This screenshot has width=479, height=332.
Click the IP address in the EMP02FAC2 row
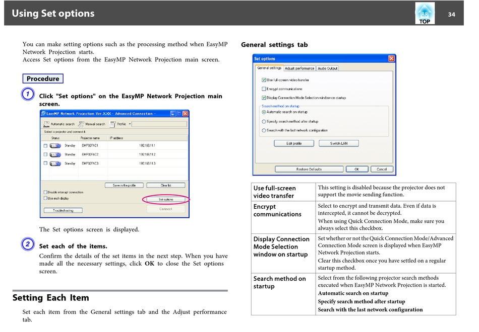pos(147,154)
